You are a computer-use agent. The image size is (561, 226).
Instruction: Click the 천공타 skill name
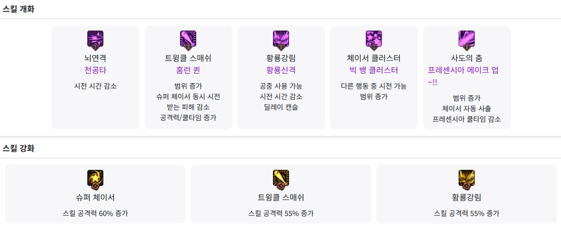tap(95, 70)
